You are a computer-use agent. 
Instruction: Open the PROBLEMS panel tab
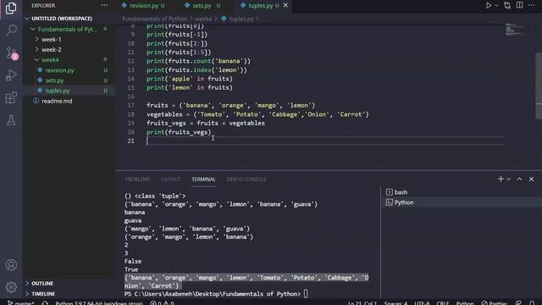[137, 179]
